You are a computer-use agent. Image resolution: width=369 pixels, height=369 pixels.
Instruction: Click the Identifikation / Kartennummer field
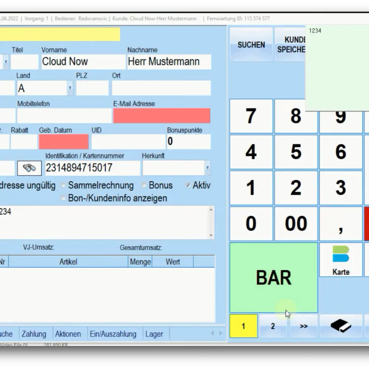click(x=92, y=168)
